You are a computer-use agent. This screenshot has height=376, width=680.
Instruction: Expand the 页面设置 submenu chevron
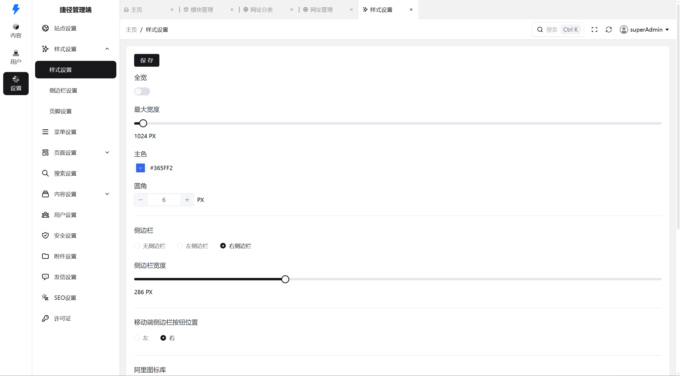107,153
